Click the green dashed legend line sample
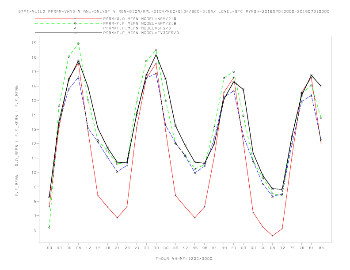The width and height of the screenshot is (350, 270). 68,23
